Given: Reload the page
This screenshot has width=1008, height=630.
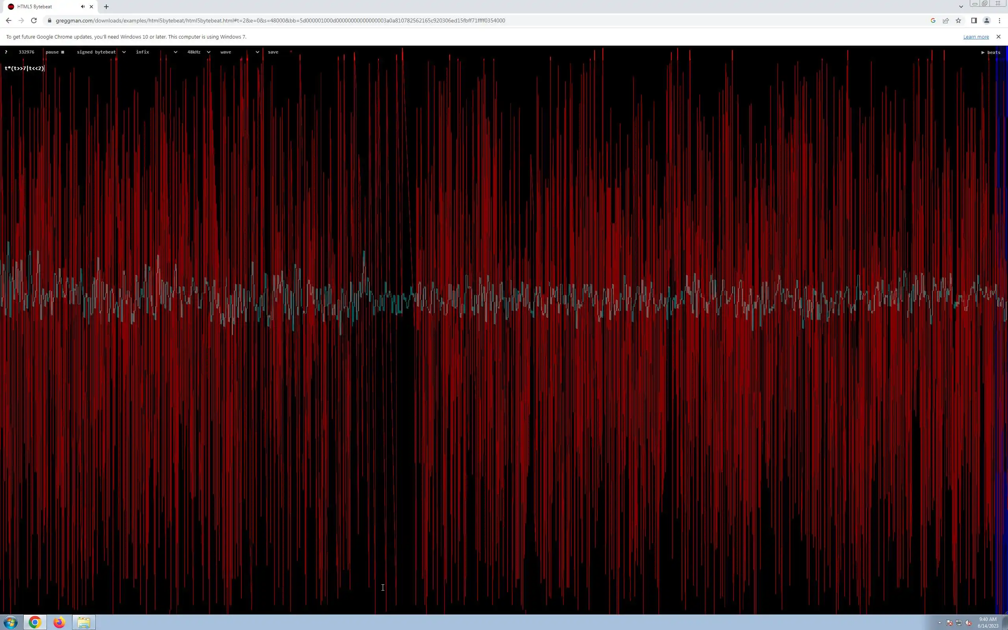Looking at the screenshot, I should tap(34, 20).
